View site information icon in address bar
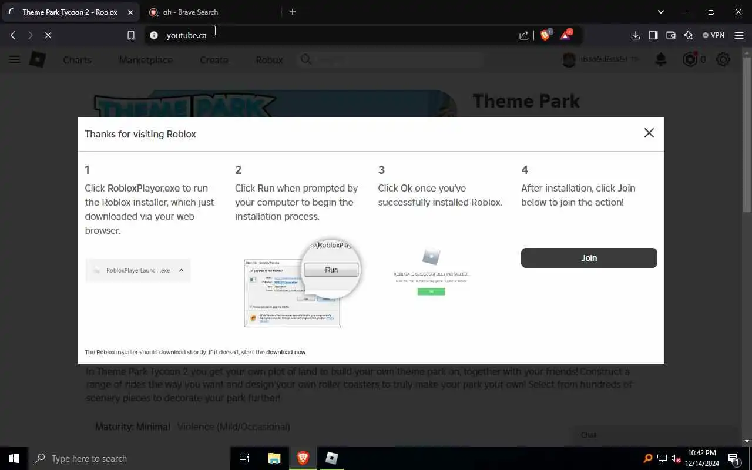 click(154, 35)
